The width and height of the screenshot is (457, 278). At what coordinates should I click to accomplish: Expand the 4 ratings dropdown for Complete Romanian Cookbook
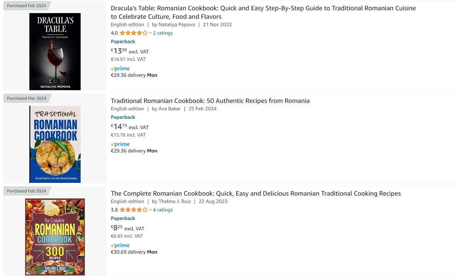pyautogui.click(x=163, y=209)
